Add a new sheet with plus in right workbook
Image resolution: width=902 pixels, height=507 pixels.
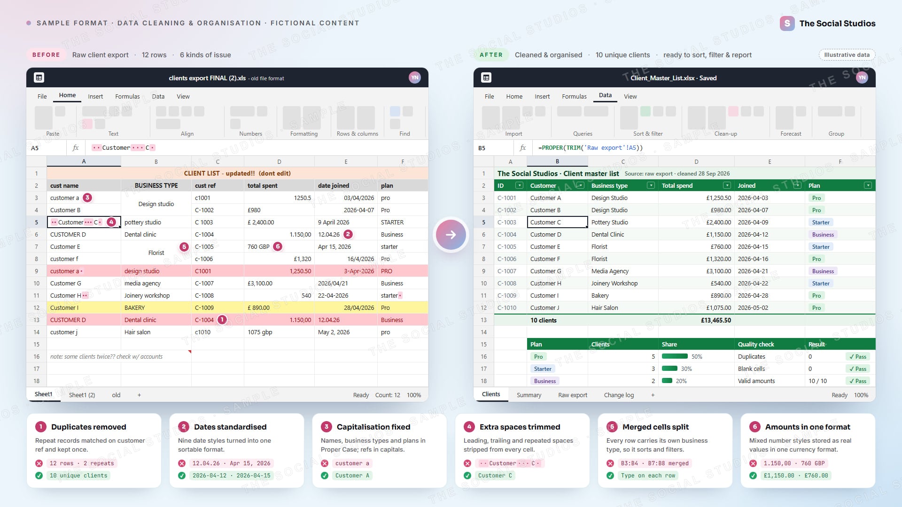tap(653, 395)
